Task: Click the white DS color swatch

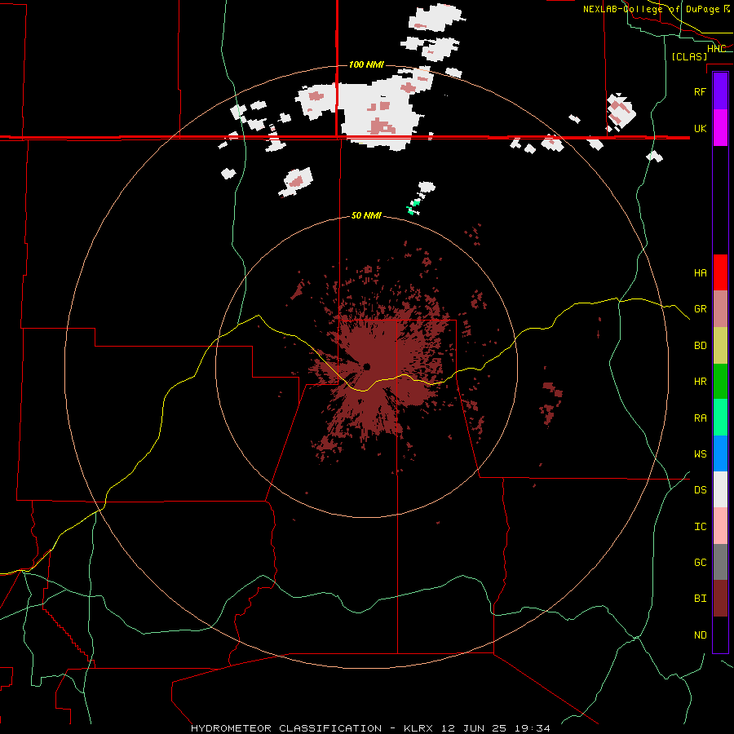Action: [720, 489]
